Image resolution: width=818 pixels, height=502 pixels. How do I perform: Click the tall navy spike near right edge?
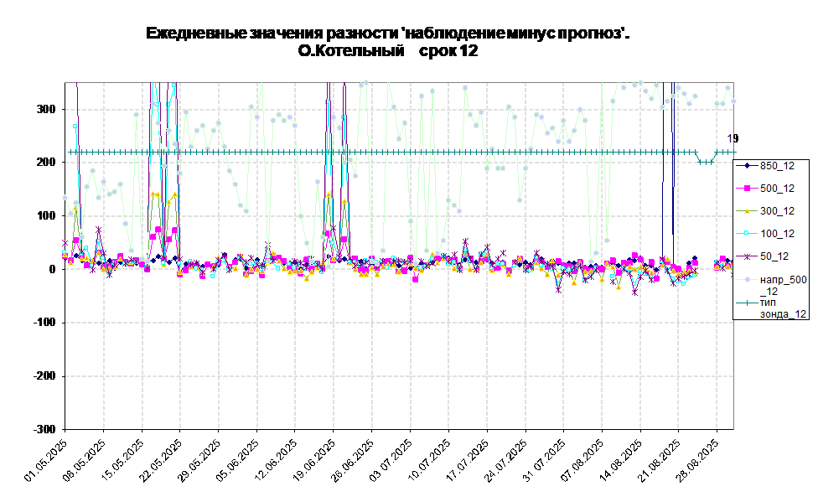(664, 168)
